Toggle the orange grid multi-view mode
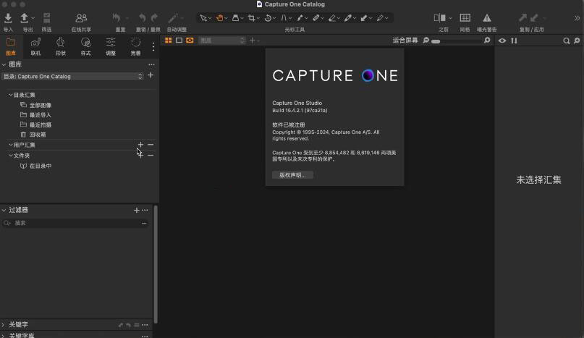 [x=169, y=41]
